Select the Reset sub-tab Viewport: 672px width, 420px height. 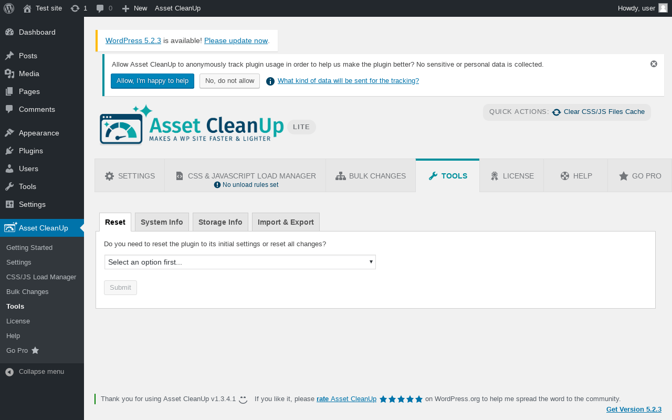pyautogui.click(x=115, y=222)
